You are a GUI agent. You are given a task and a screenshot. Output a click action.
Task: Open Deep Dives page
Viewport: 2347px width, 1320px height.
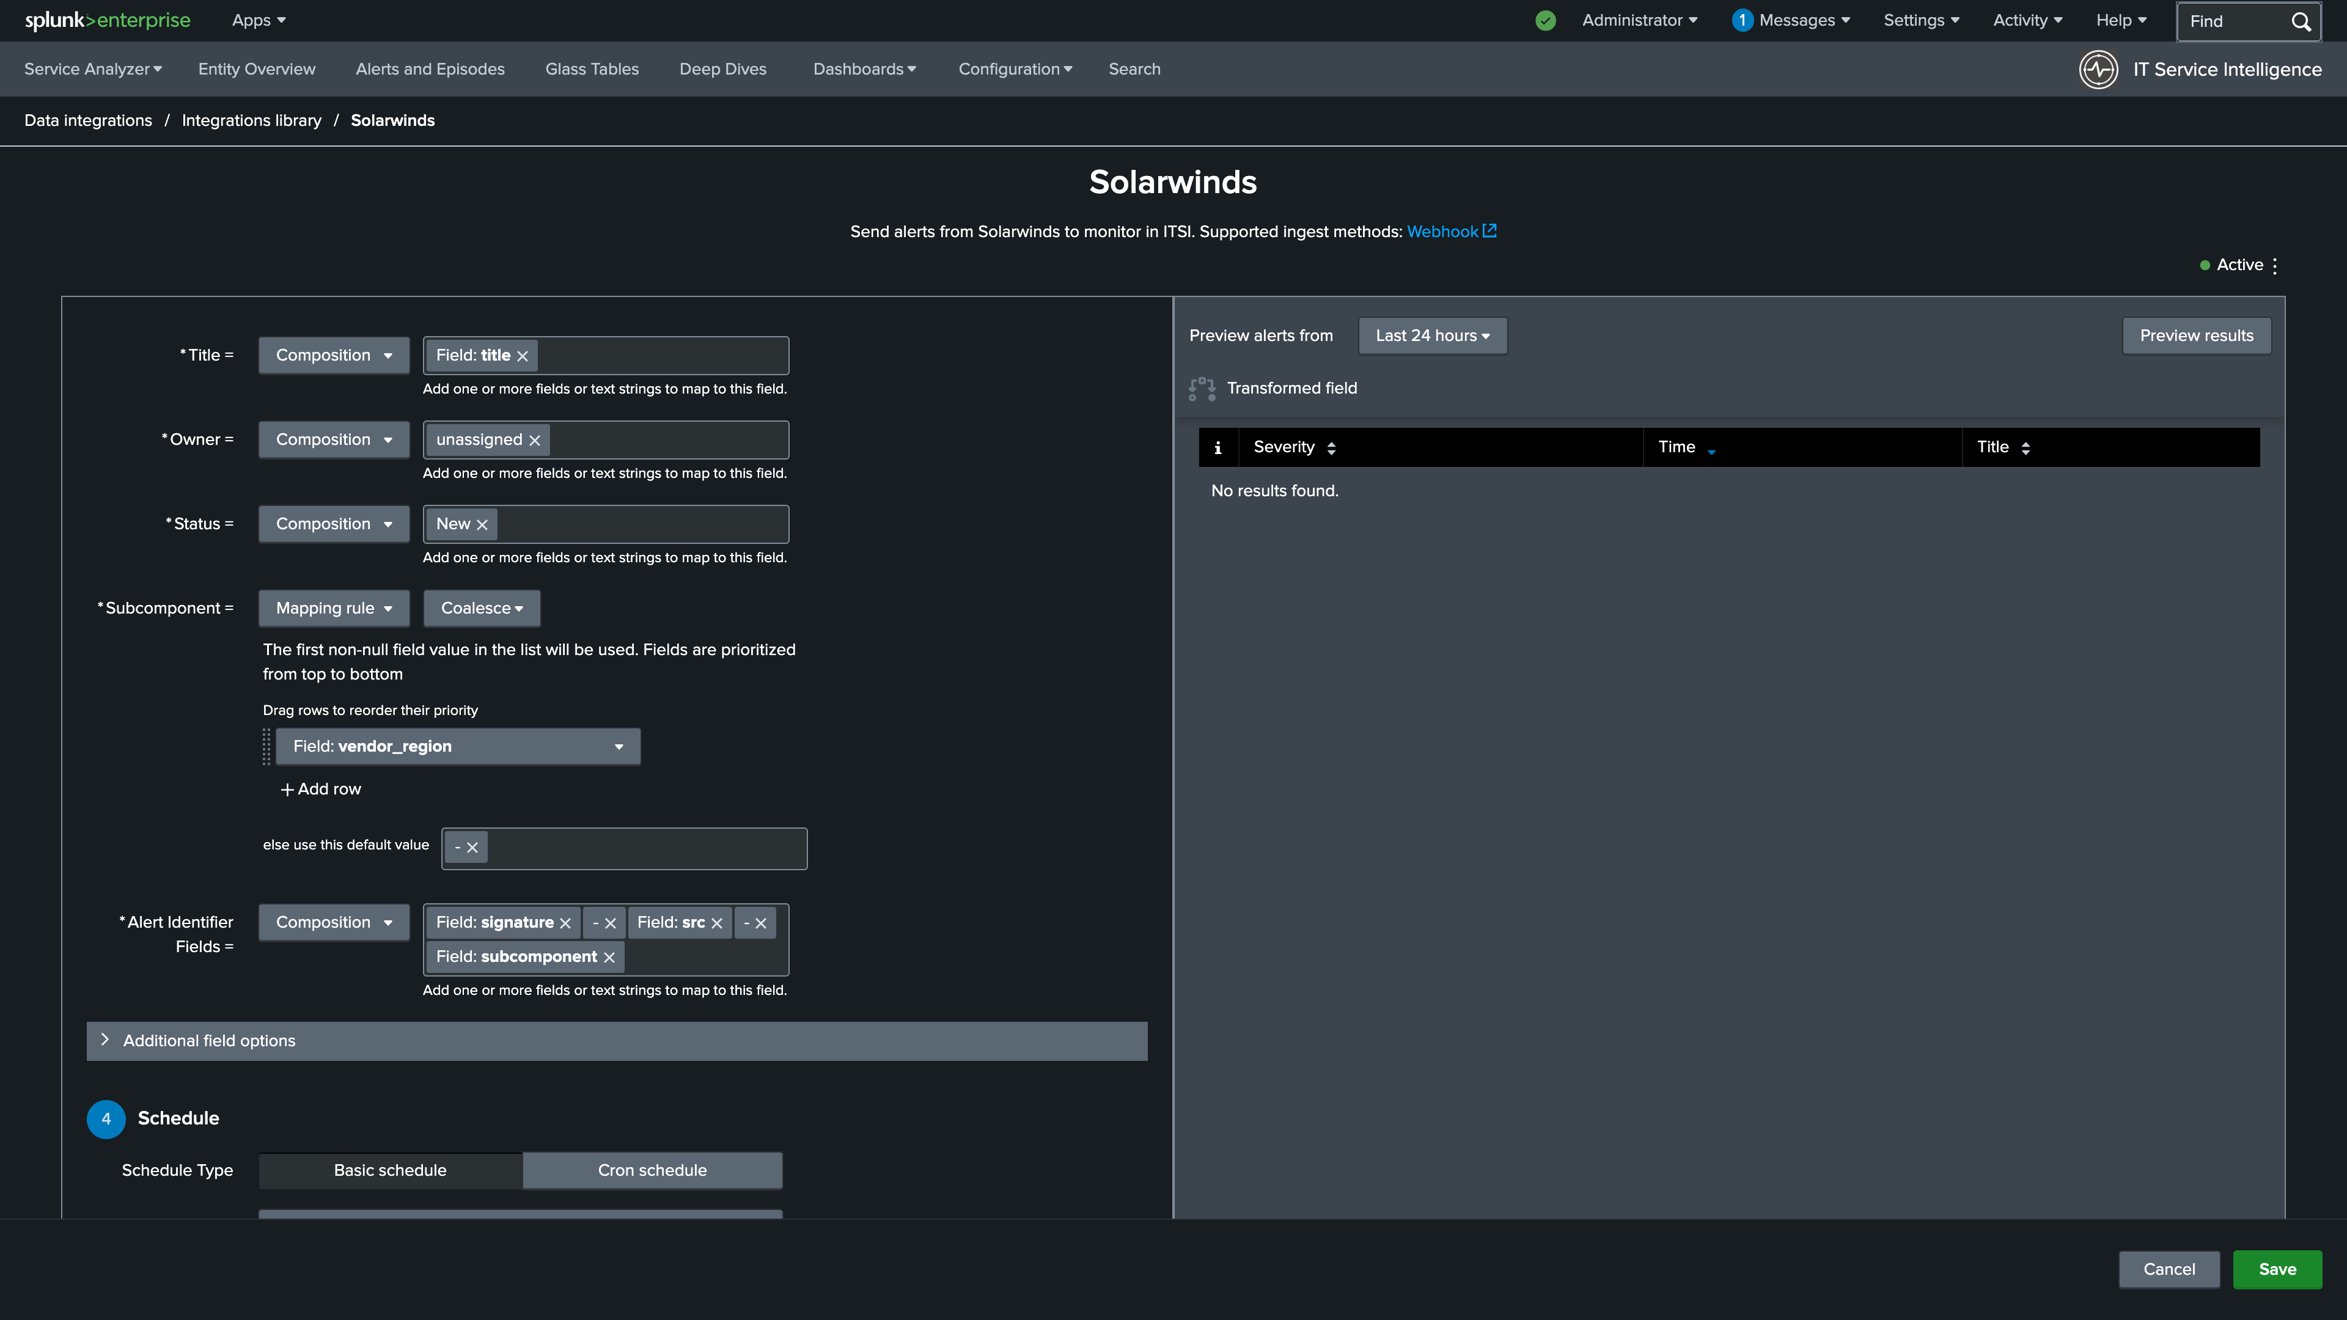(724, 69)
